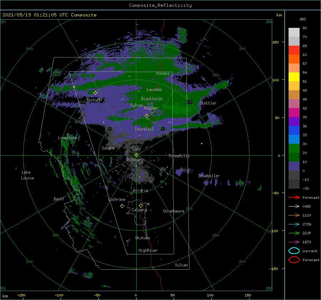321x300 pixels.
Task: Click the 04DK legend label
Action: point(307,207)
